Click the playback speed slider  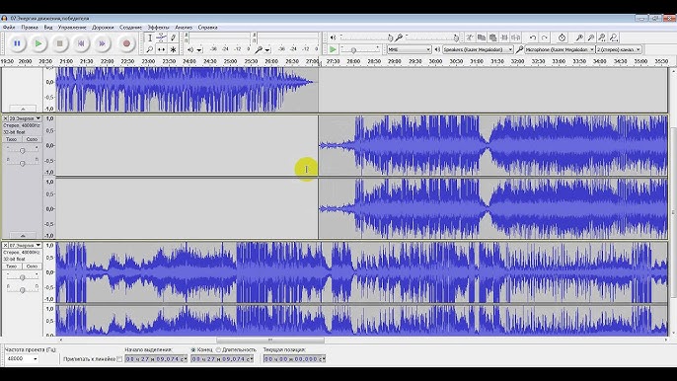[x=360, y=50]
